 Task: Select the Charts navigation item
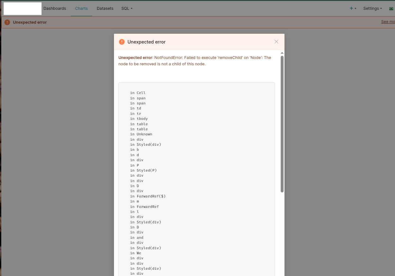coord(81,9)
